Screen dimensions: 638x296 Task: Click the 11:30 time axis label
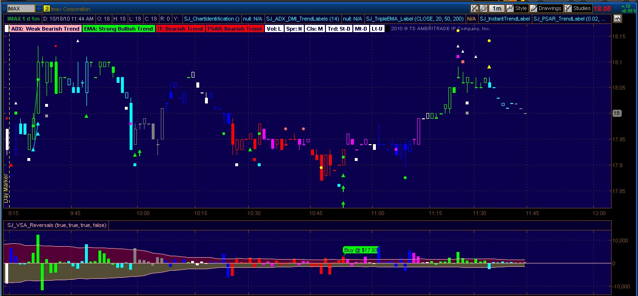(x=479, y=213)
